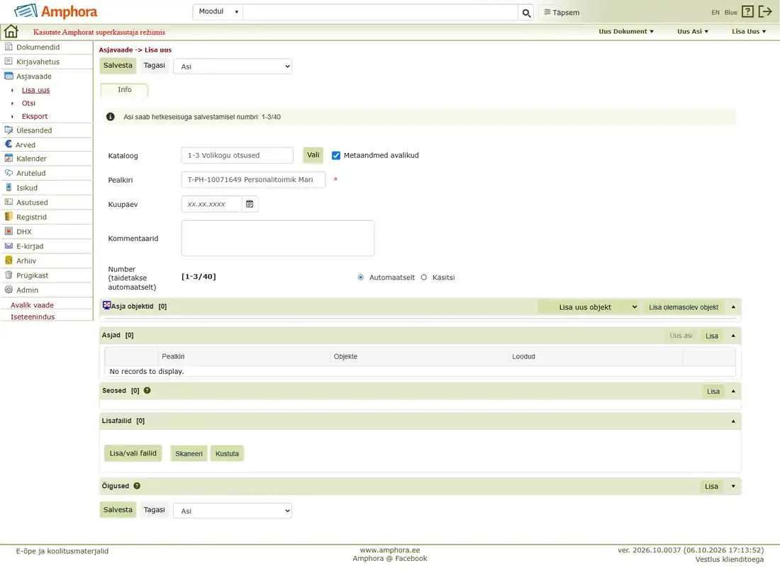Select the Info tab

click(x=124, y=90)
